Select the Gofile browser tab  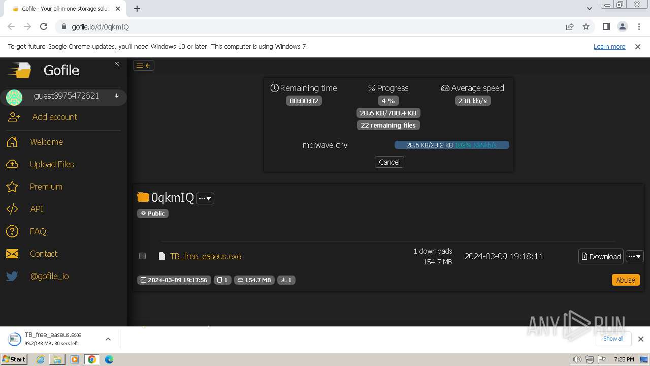(66, 9)
